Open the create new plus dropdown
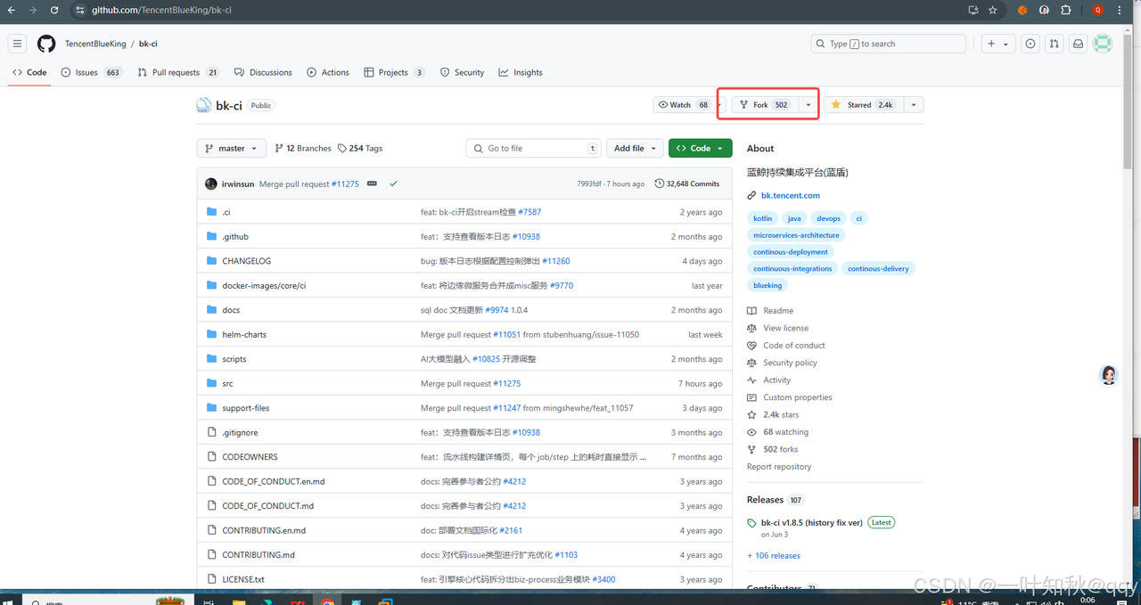This screenshot has height=605, width=1141. 997,44
